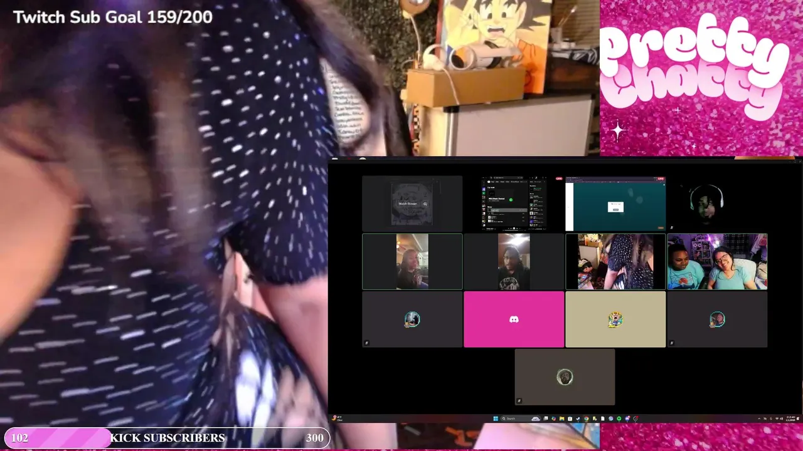Viewport: 803px width, 451px height.
Task: Select the man in black t-shirt video tile
Action: (x=514, y=262)
